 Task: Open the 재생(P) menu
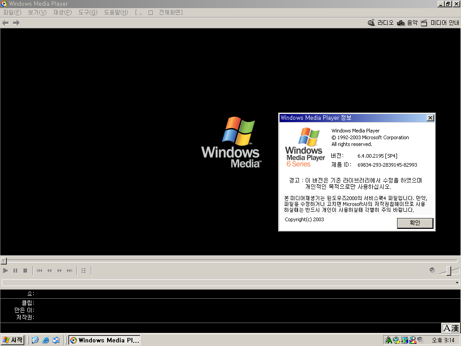point(62,12)
